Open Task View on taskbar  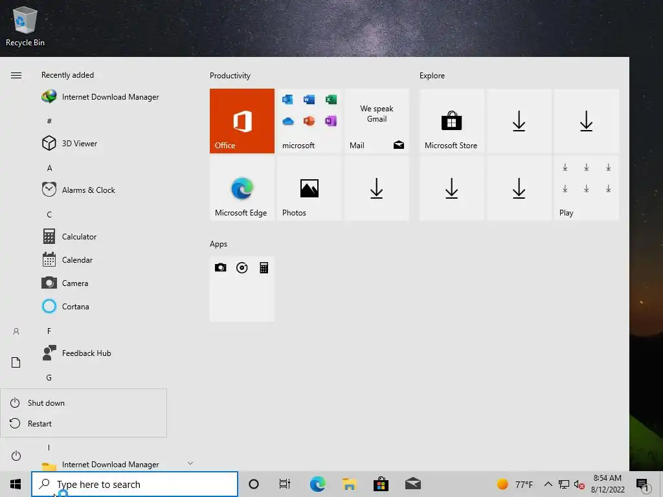285,484
